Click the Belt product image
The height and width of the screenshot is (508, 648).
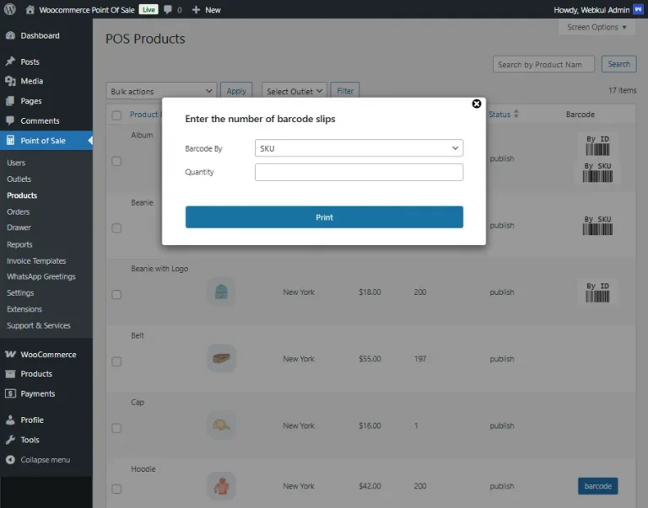coord(221,359)
